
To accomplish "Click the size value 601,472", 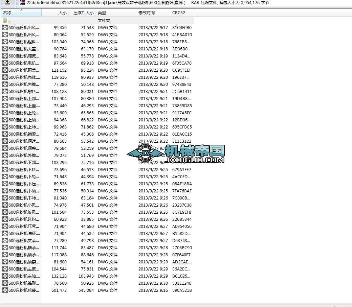I will pos(59,290).
